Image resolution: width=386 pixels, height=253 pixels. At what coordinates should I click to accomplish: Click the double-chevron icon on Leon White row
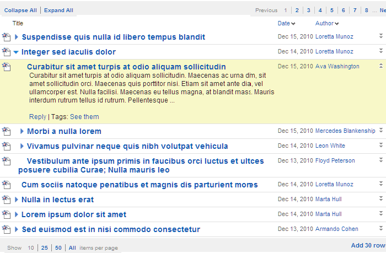click(x=380, y=146)
